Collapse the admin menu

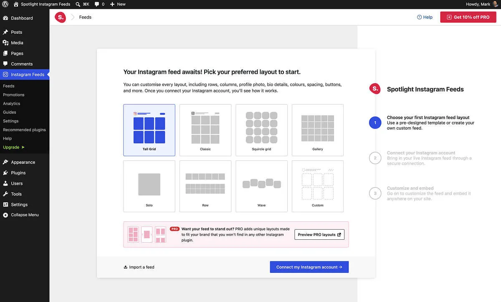21,215
